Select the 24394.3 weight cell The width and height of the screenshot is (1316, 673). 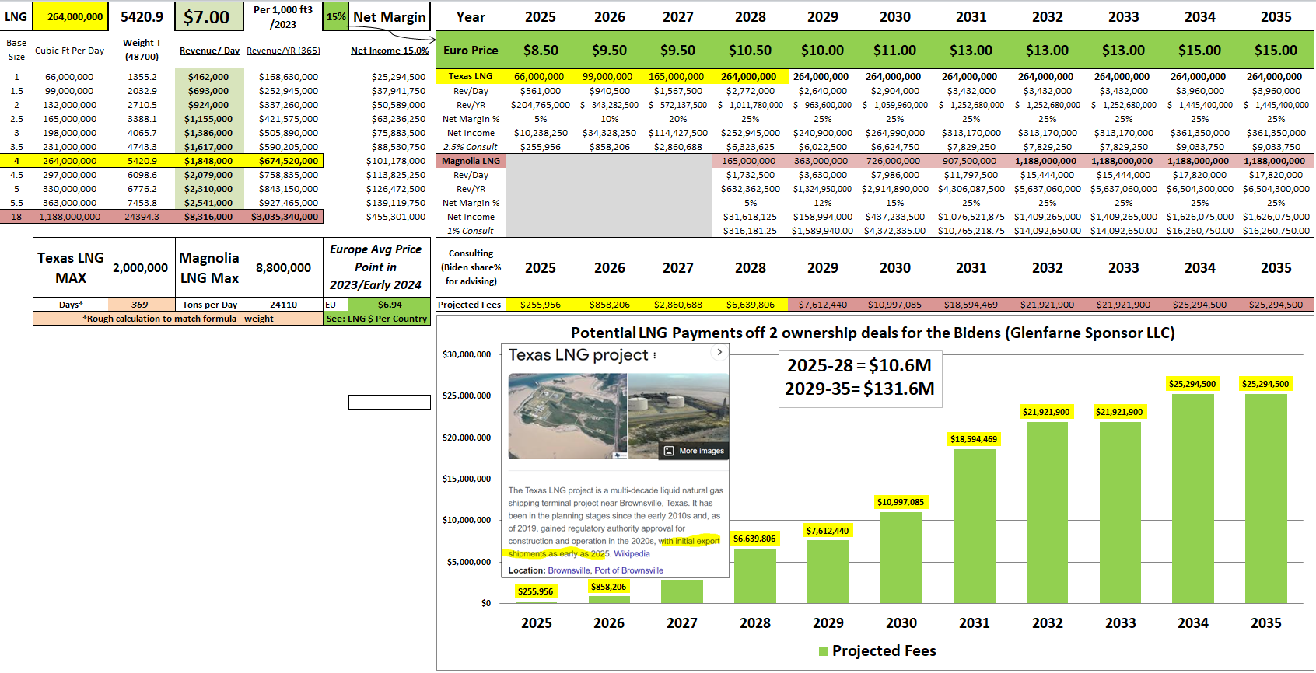(x=142, y=217)
